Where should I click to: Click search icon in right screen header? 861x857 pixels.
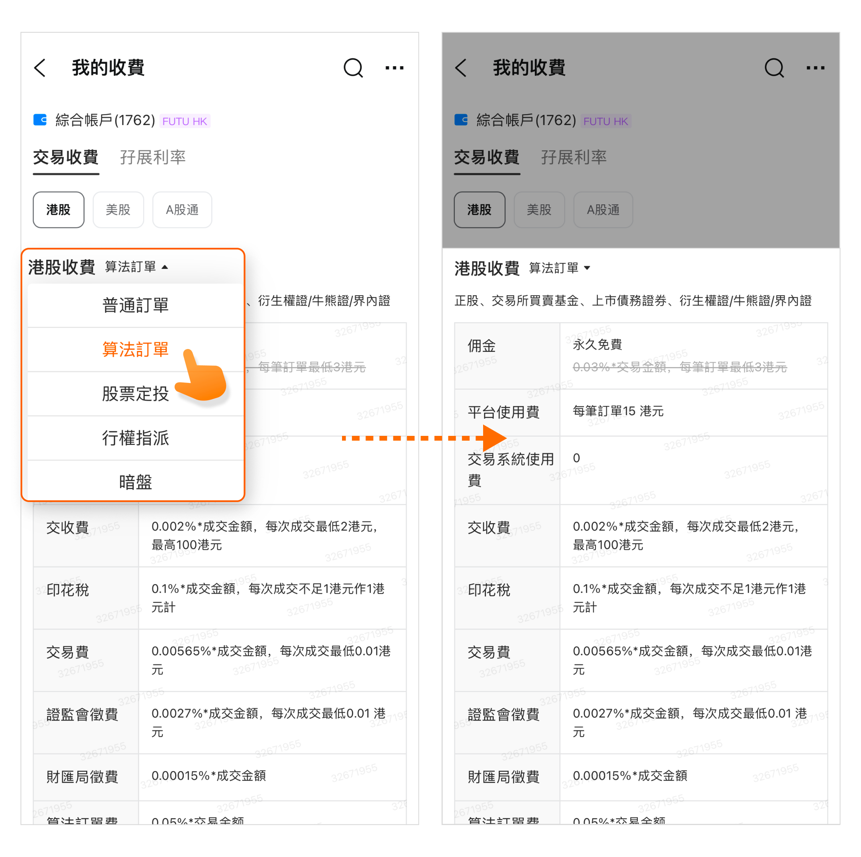774,68
